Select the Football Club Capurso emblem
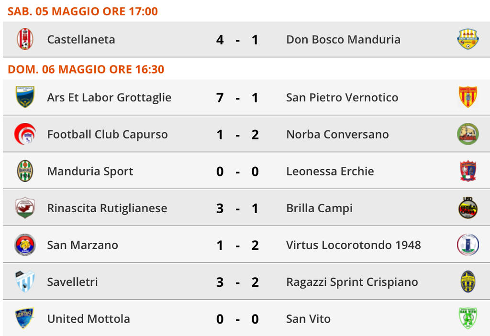Image resolution: width=490 pixels, height=336 pixels. click(x=25, y=134)
